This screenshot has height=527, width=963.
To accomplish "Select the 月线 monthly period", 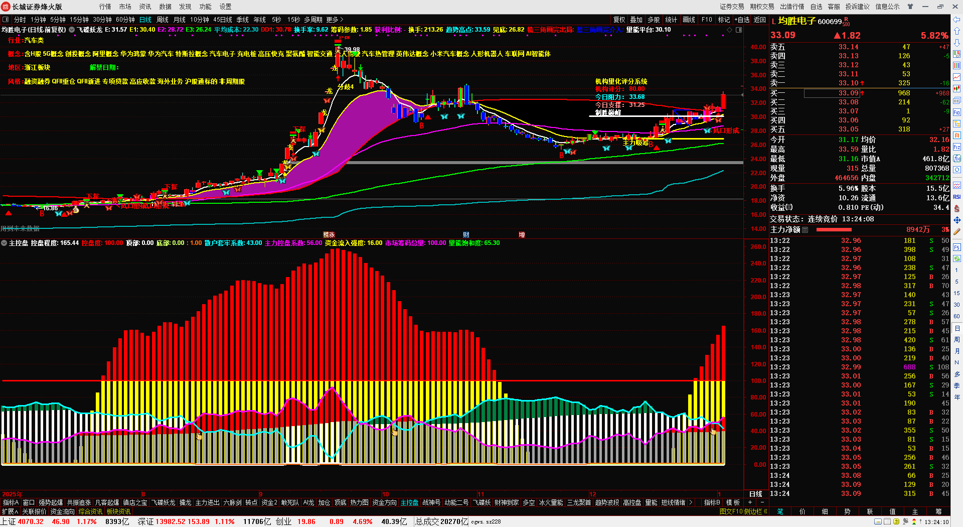I will point(180,20).
